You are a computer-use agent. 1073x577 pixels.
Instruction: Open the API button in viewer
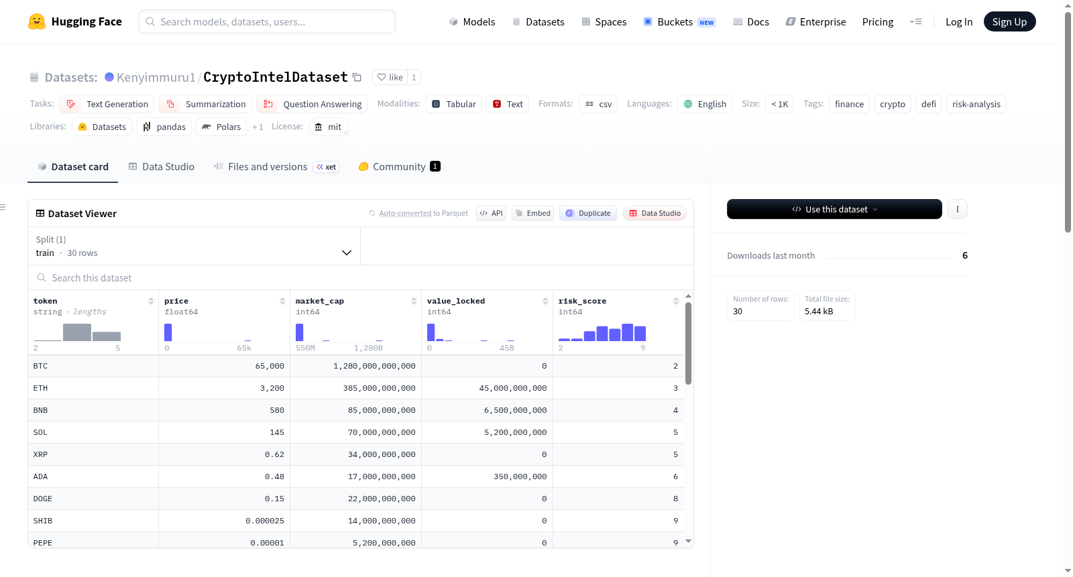tap(491, 213)
